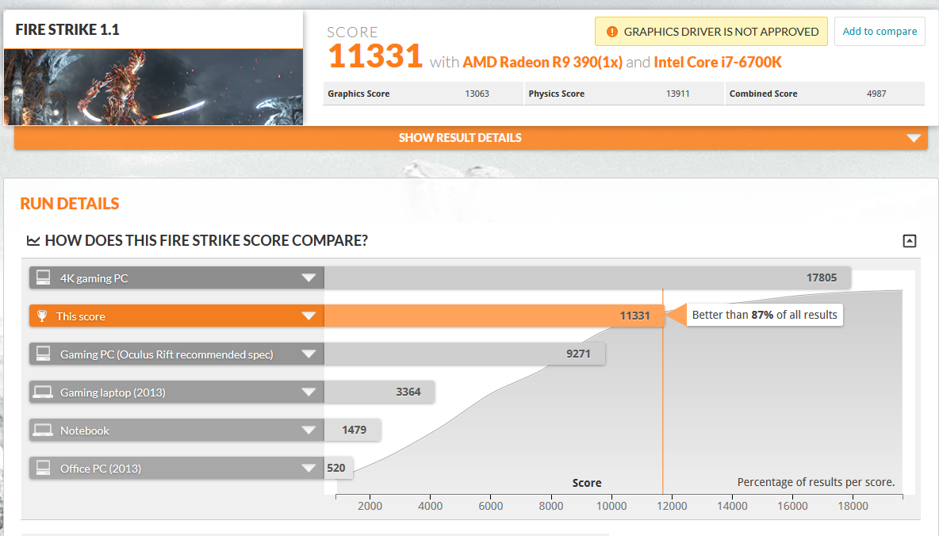This screenshot has height=536, width=939.
Task: Click Graphics Score value 13063
Action: [x=477, y=94]
